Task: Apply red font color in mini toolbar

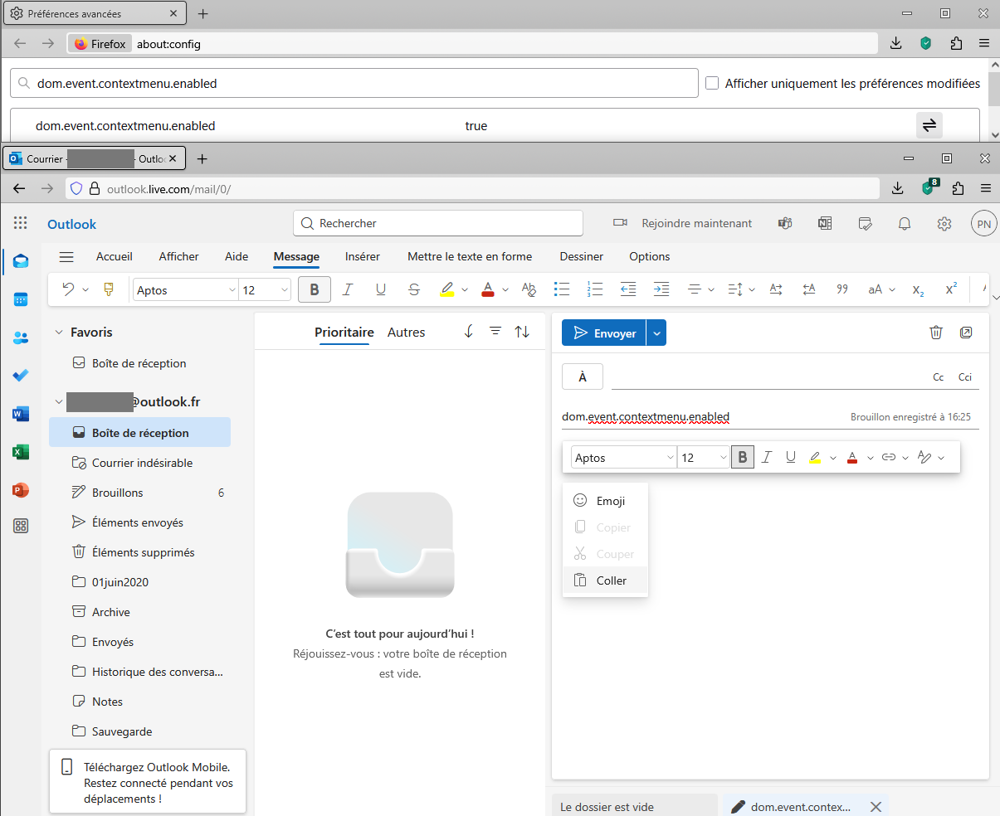Action: 852,457
